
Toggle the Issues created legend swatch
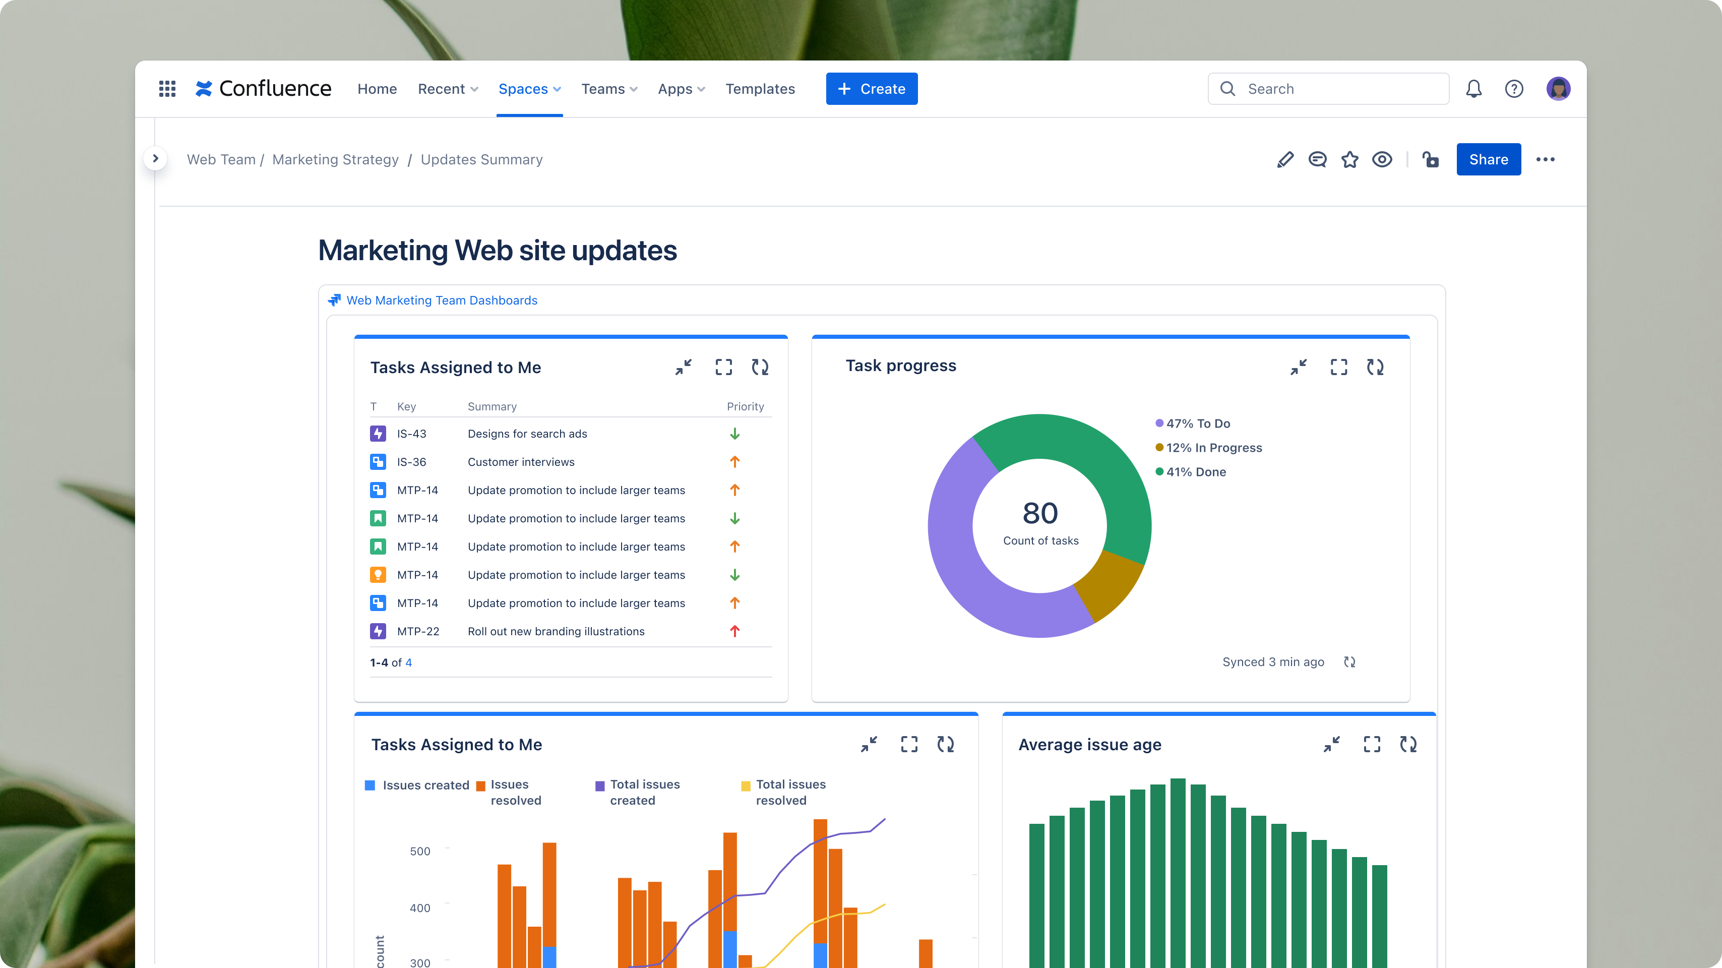click(370, 785)
